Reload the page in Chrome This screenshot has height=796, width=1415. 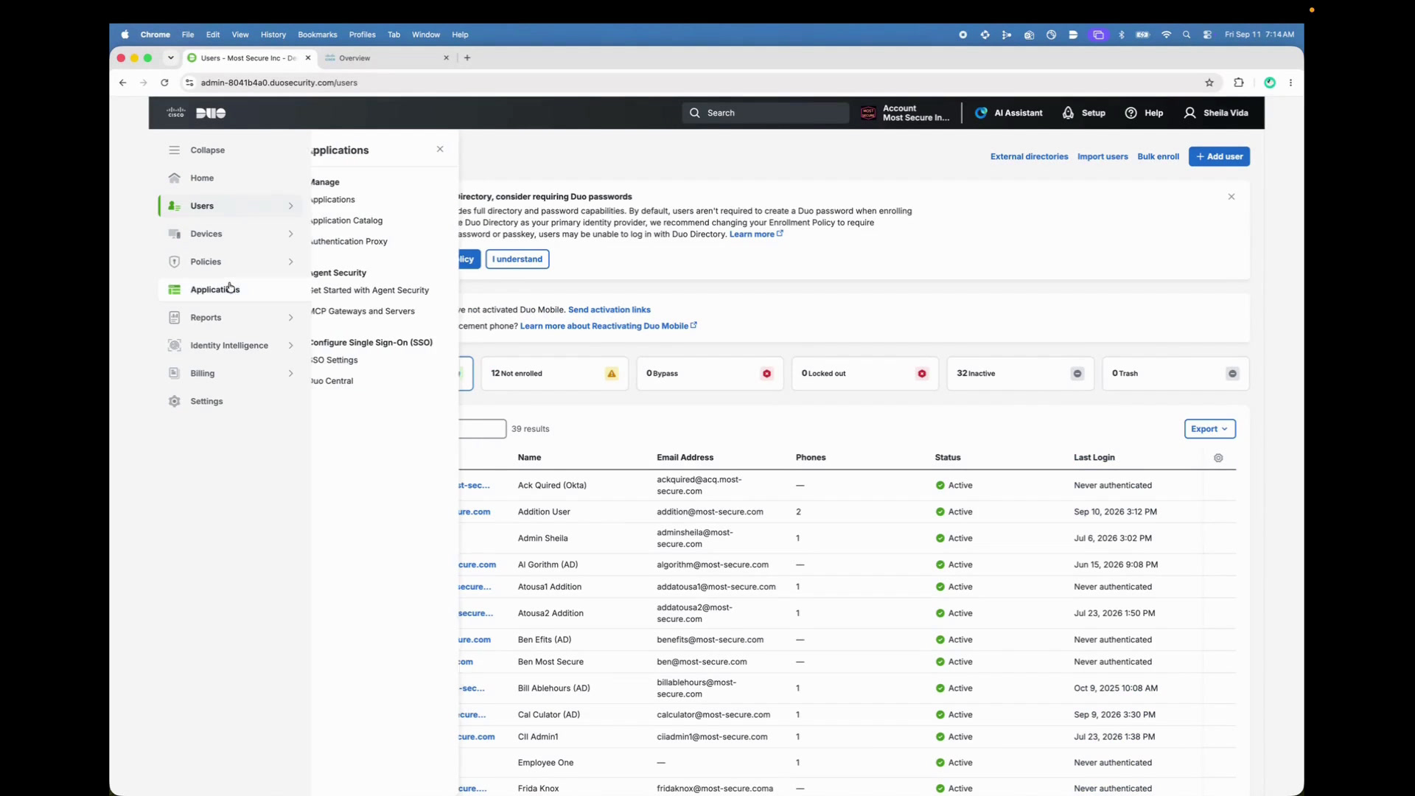[x=164, y=83]
